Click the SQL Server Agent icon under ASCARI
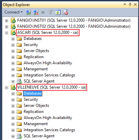 [19, 81]
